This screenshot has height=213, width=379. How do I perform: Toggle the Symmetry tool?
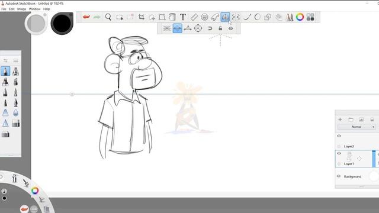[236, 17]
